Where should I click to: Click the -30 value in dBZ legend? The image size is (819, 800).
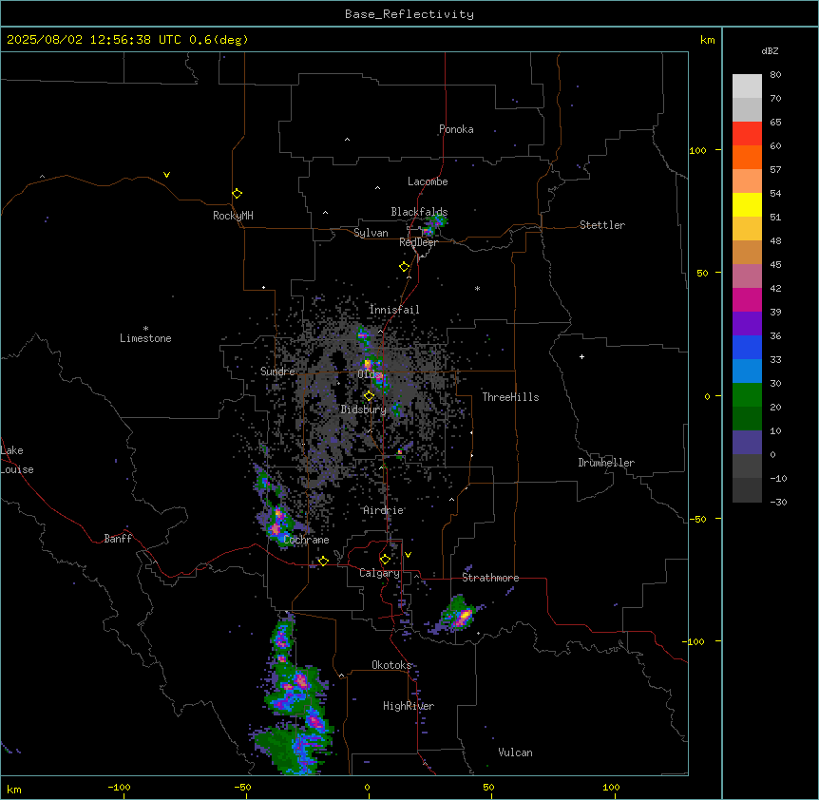778,502
